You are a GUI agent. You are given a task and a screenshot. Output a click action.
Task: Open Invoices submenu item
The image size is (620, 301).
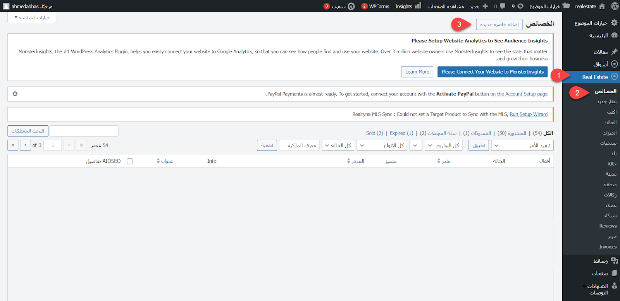click(x=608, y=247)
